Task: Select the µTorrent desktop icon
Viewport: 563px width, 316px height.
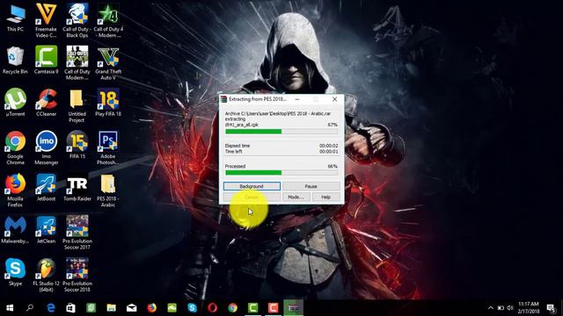Action: tap(16, 103)
